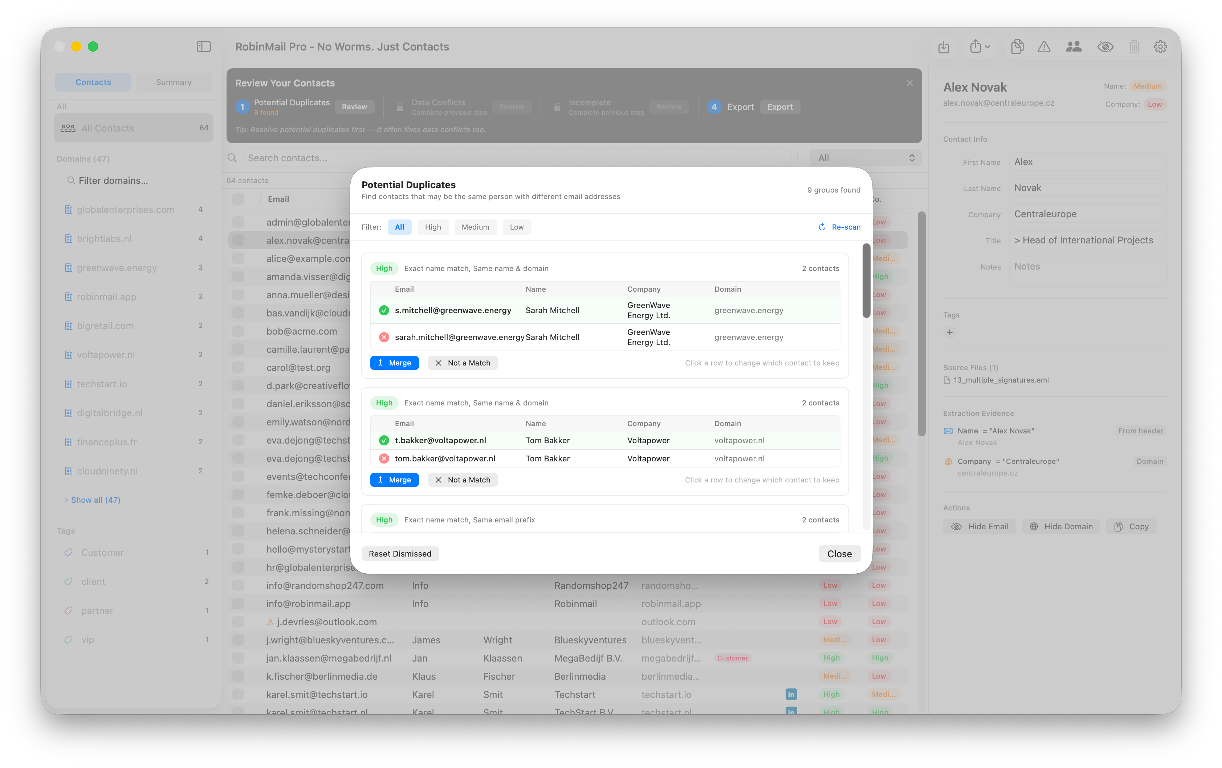Click the copy documents icon in the toolbar
Image resolution: width=1222 pixels, height=768 pixels.
(x=1018, y=47)
